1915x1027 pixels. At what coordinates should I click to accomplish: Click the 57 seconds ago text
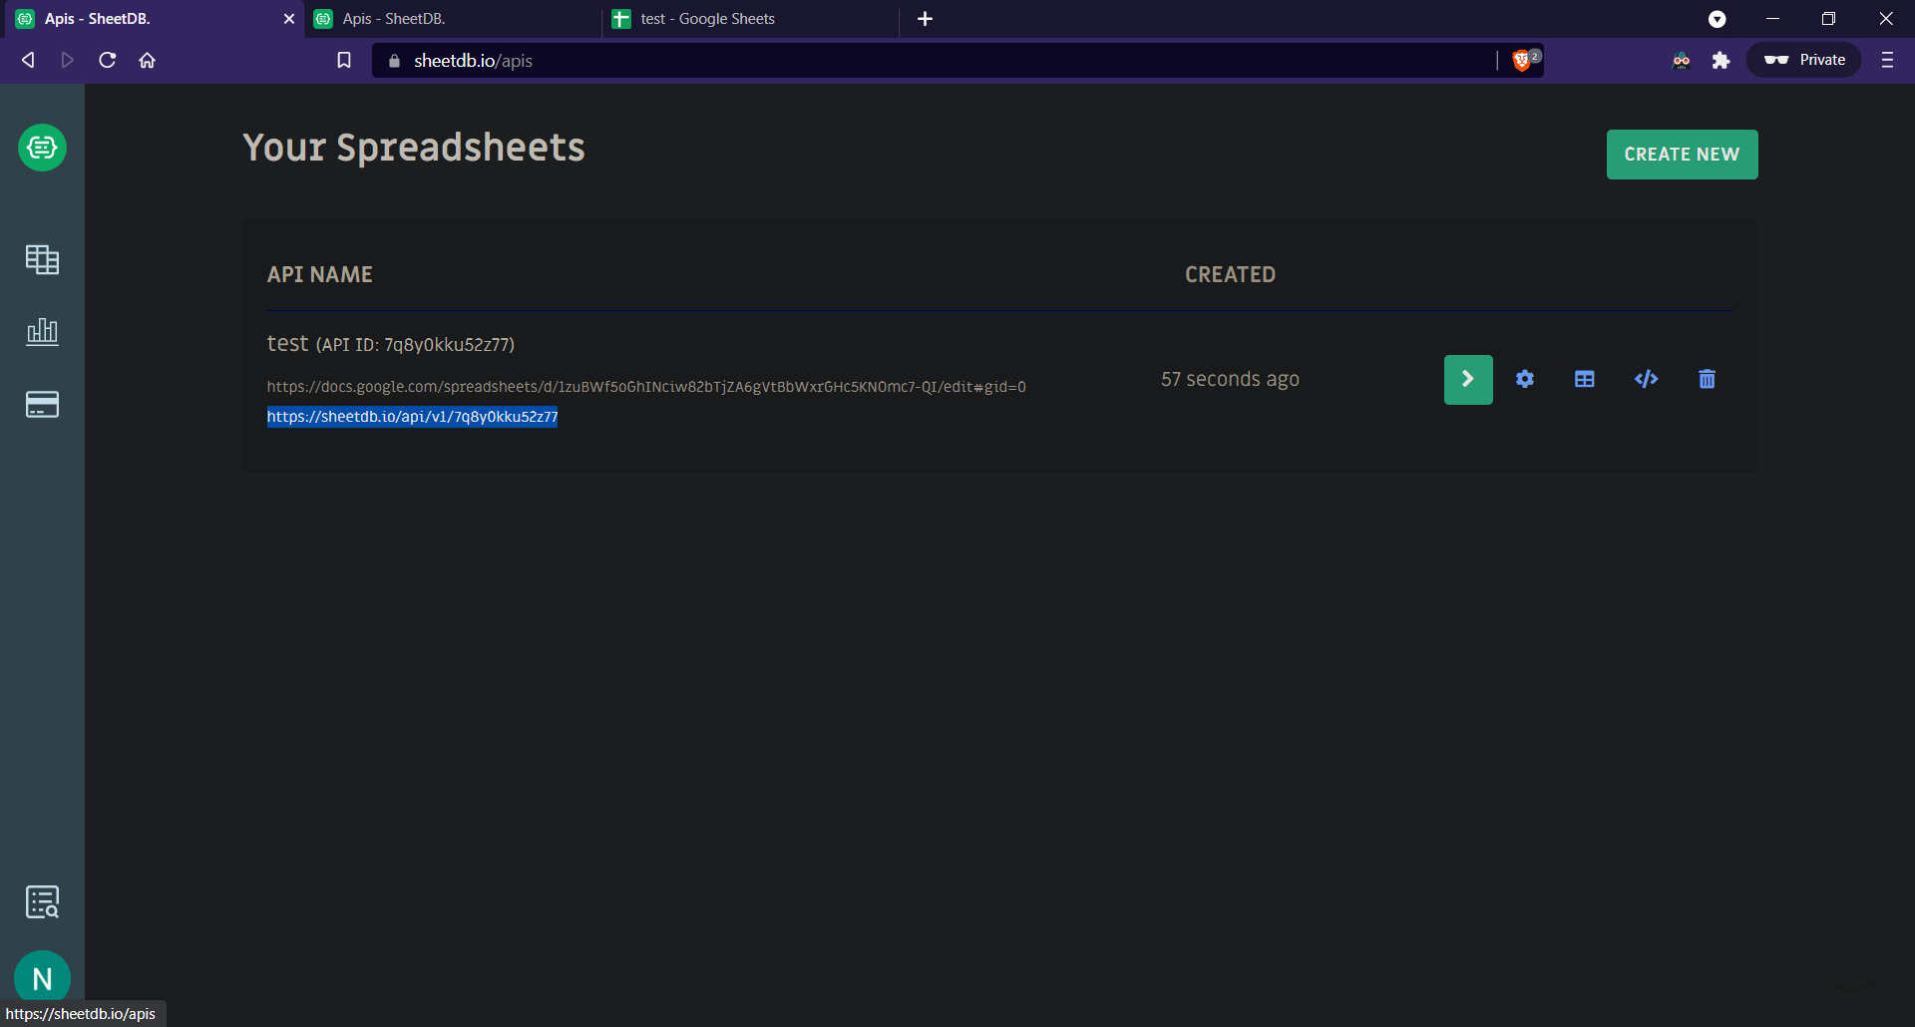[x=1230, y=379]
